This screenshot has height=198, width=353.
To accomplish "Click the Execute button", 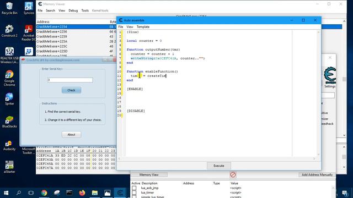I will coord(219,166).
